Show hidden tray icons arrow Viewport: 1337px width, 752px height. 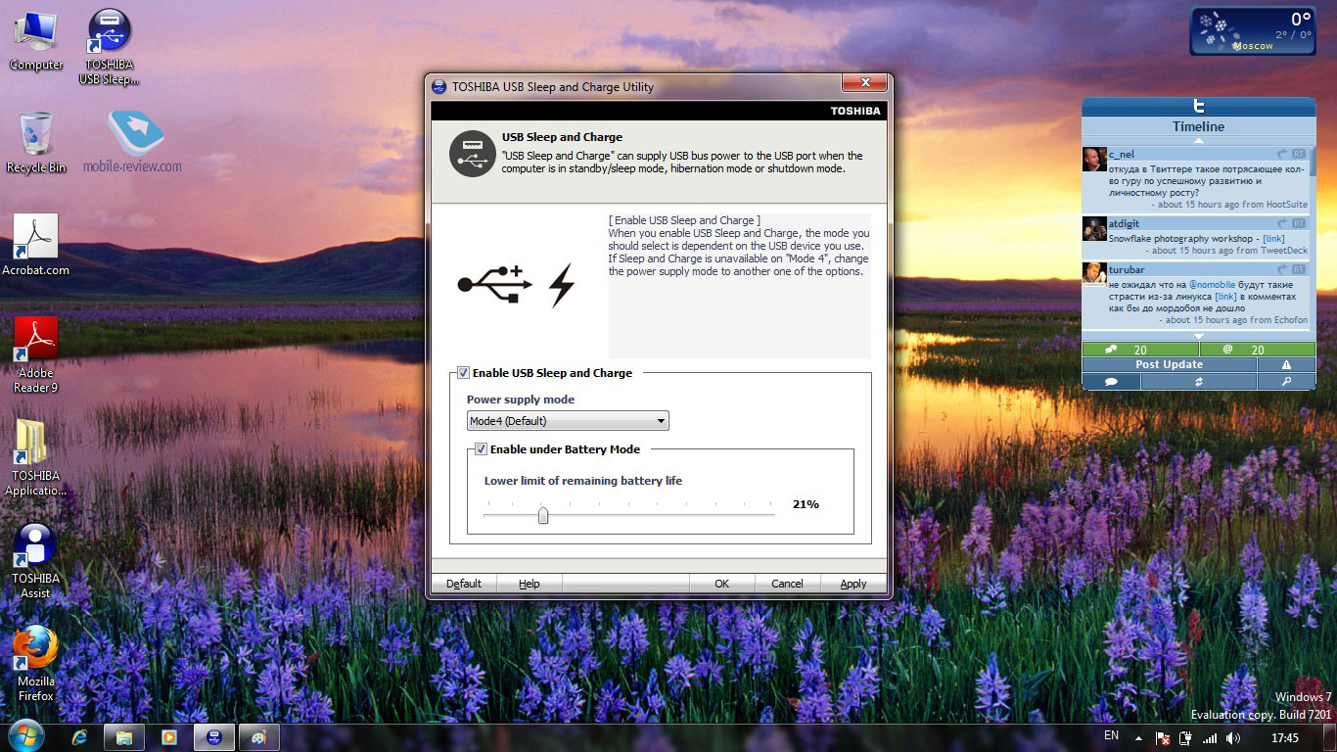pos(1138,738)
